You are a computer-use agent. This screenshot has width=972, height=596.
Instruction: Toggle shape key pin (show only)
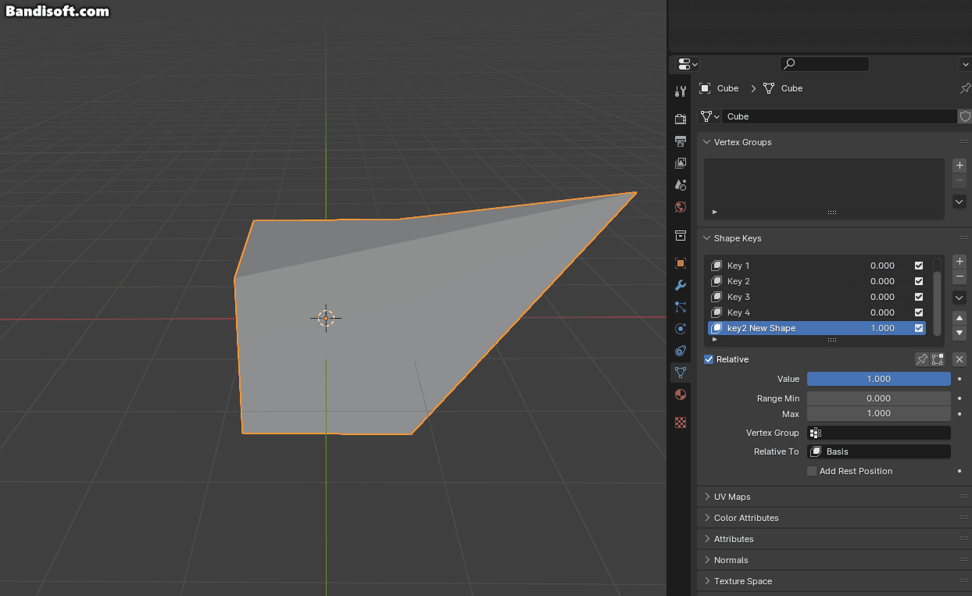(922, 359)
